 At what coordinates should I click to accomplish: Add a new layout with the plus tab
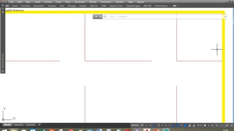click(x=39, y=124)
